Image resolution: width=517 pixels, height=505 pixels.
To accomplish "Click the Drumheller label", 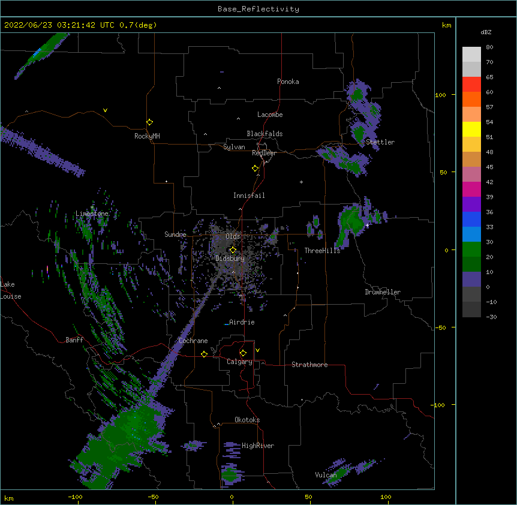I will 383,292.
